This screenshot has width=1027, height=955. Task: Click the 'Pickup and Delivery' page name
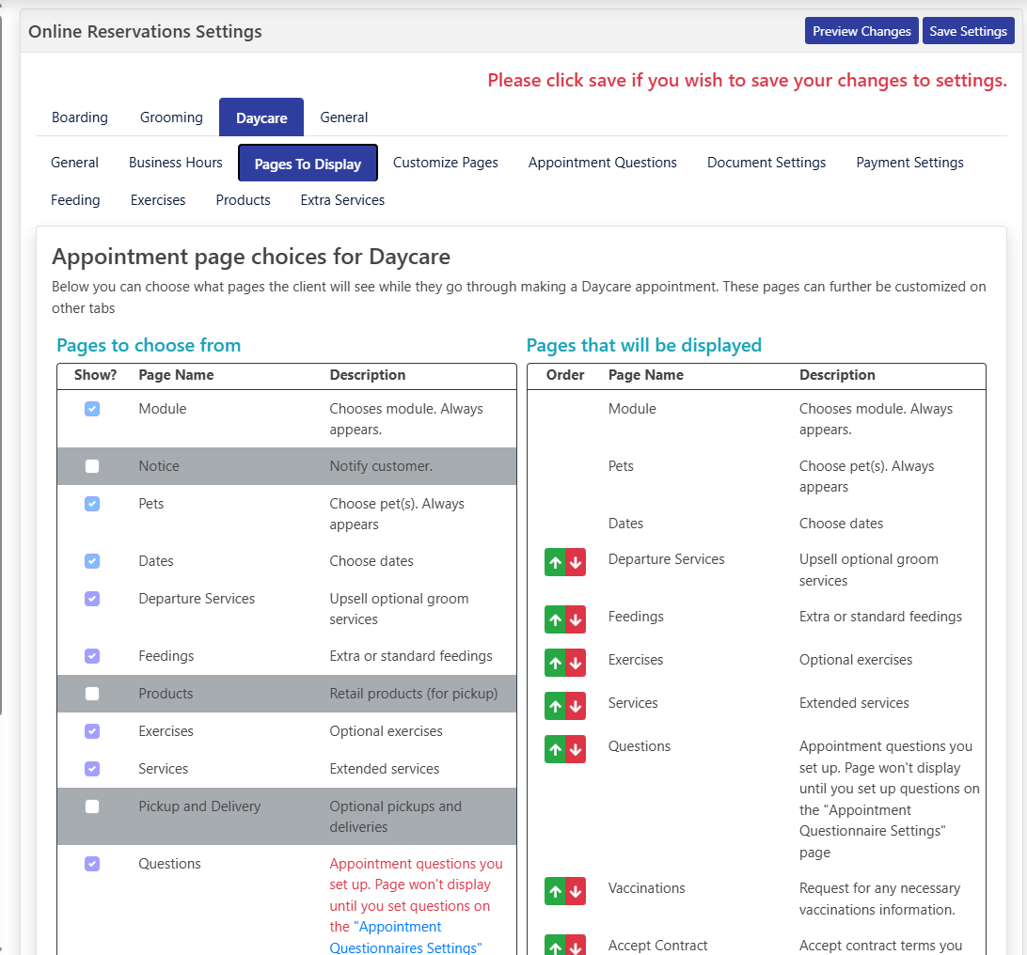(199, 806)
